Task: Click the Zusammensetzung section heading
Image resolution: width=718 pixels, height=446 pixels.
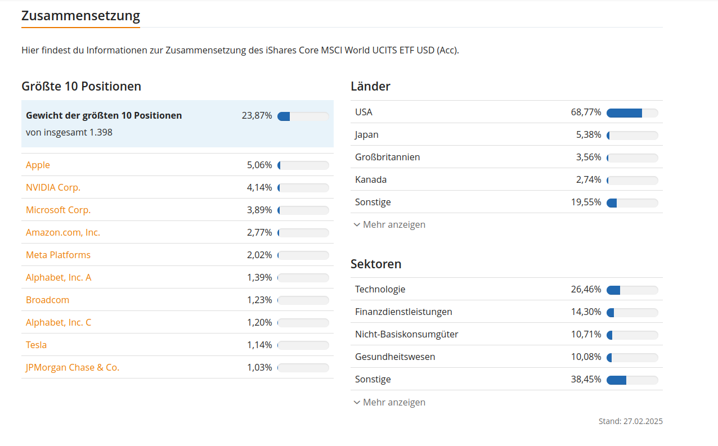Action: (80, 16)
